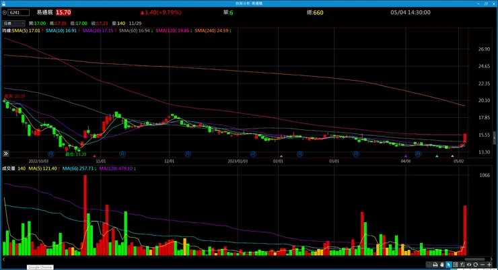
Task: Click the add symbol plus icon beside 6241
Action: [x=5, y=12]
